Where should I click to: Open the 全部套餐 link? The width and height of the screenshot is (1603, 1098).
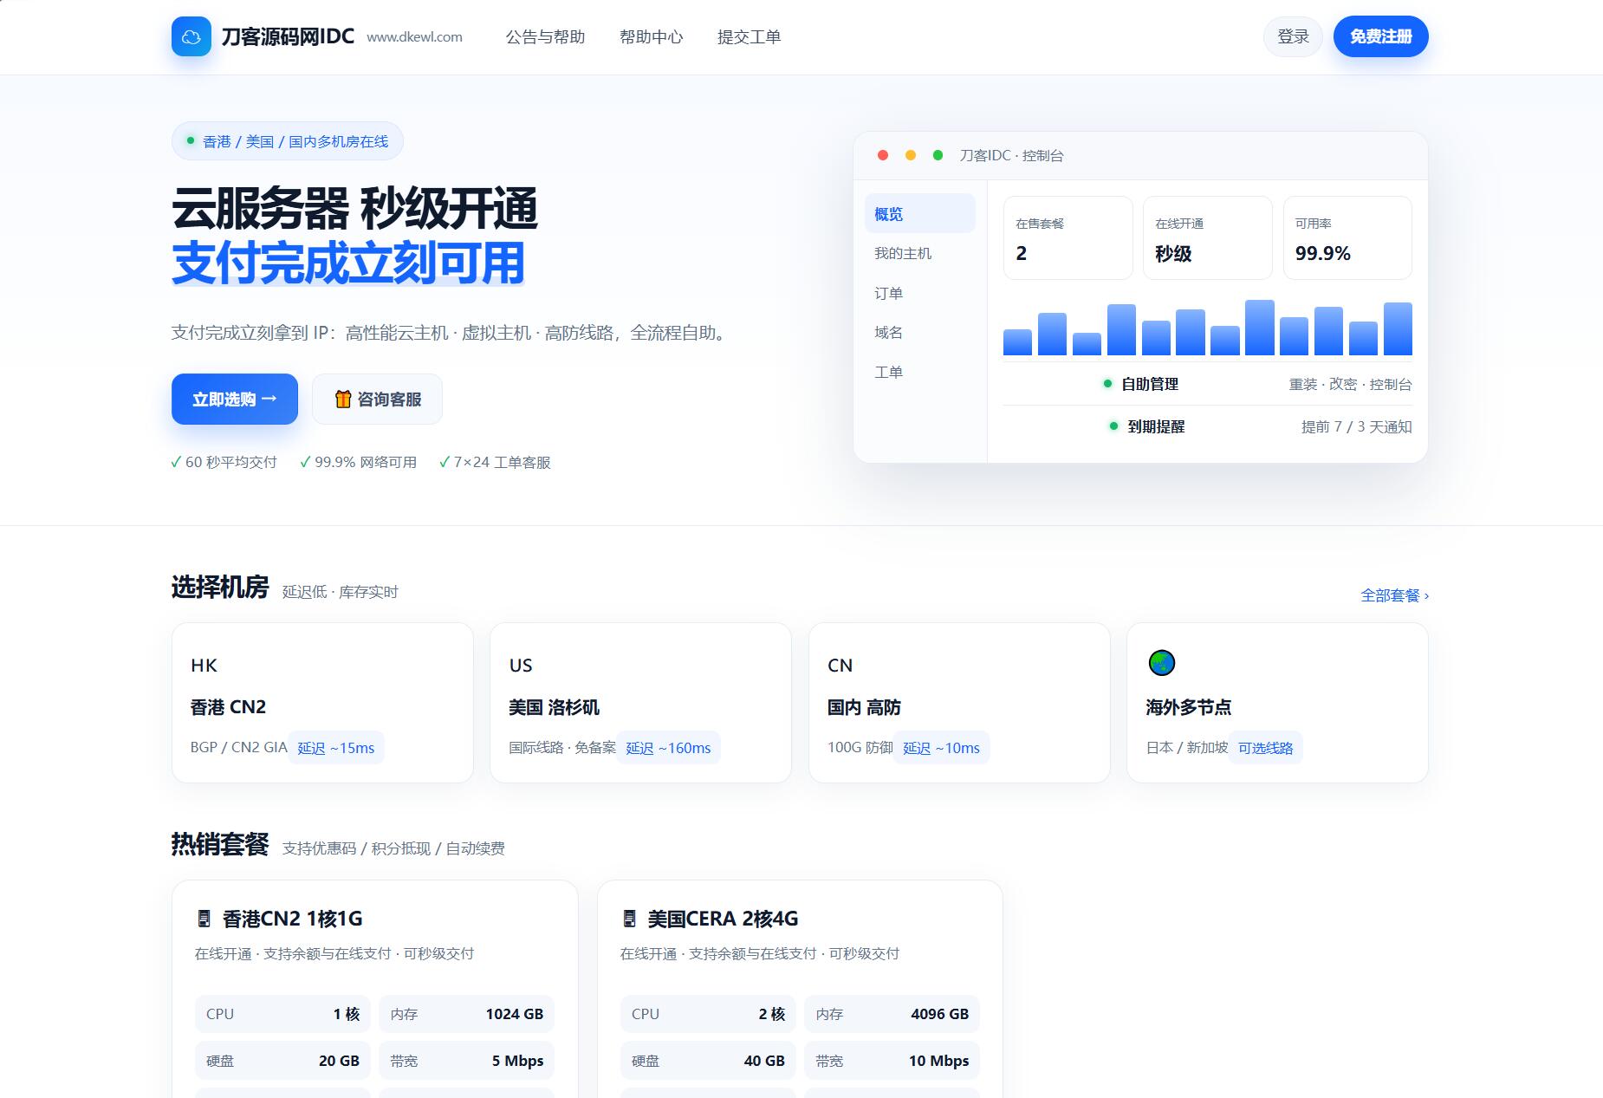click(1395, 595)
